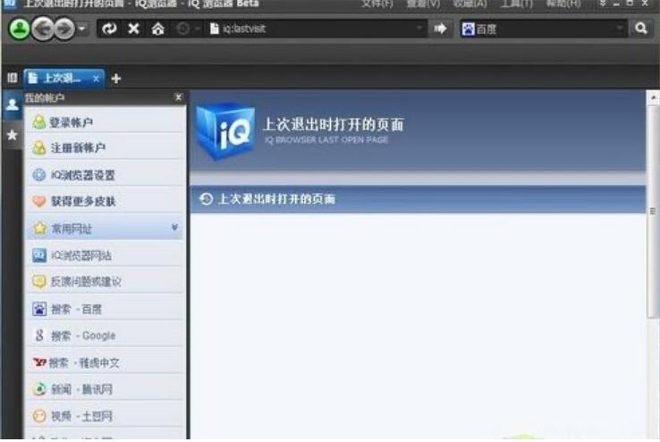Add a new tab with plus
The image size is (660, 442).
[x=116, y=79]
